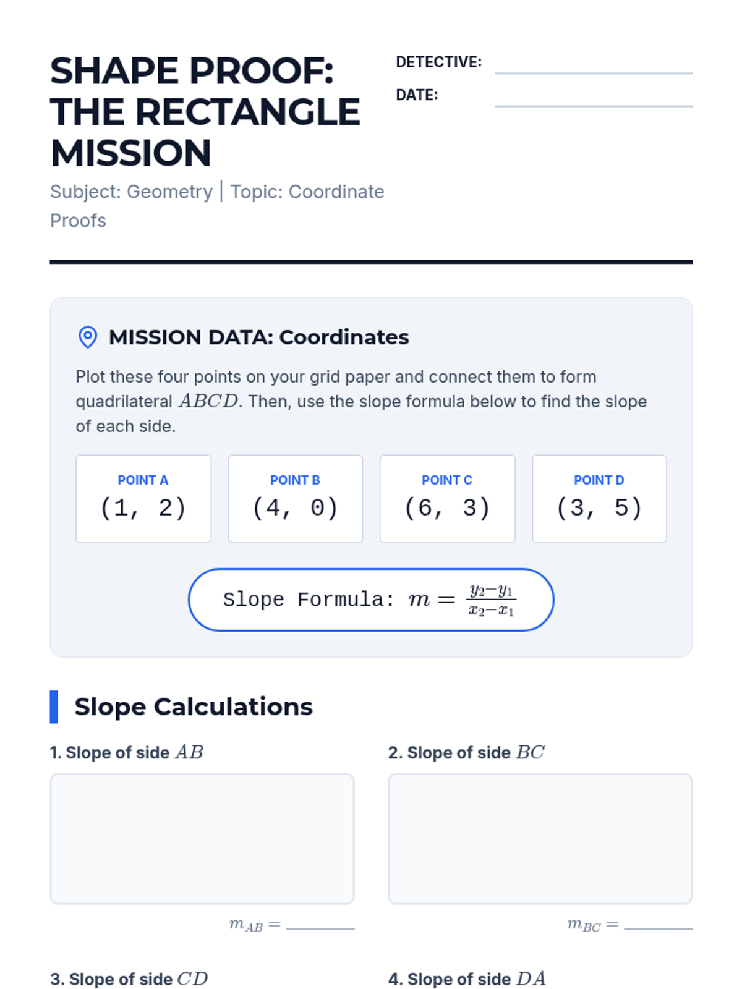Click the Mission Data: Coordinates heading
Viewport: 742px width, 989px height.
click(x=258, y=337)
